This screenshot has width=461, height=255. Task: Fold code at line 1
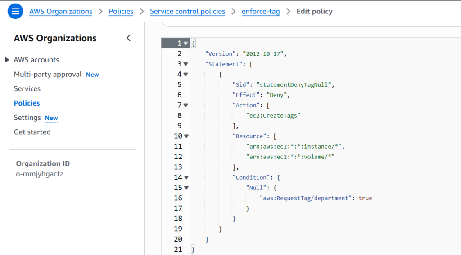pyautogui.click(x=185, y=44)
